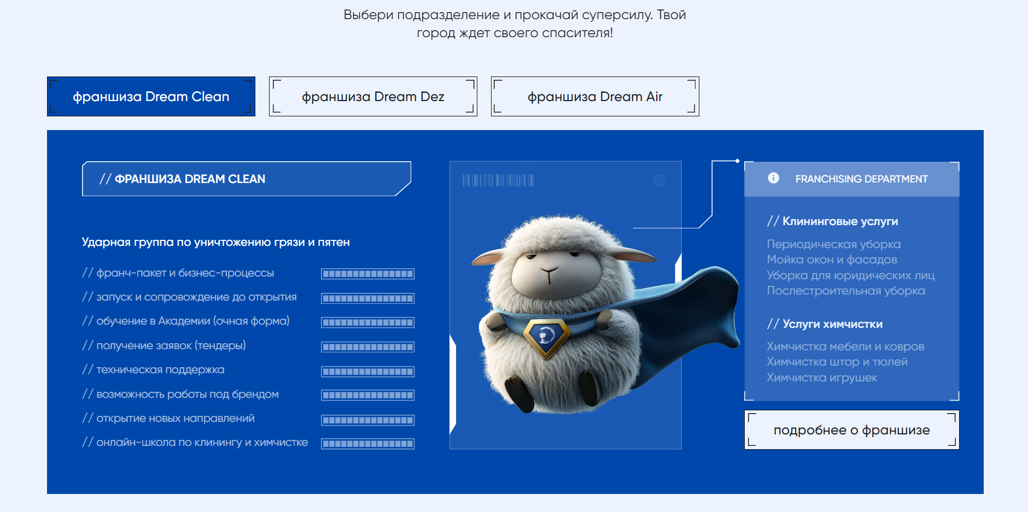Click the Периодическая уборка item

pyautogui.click(x=833, y=244)
